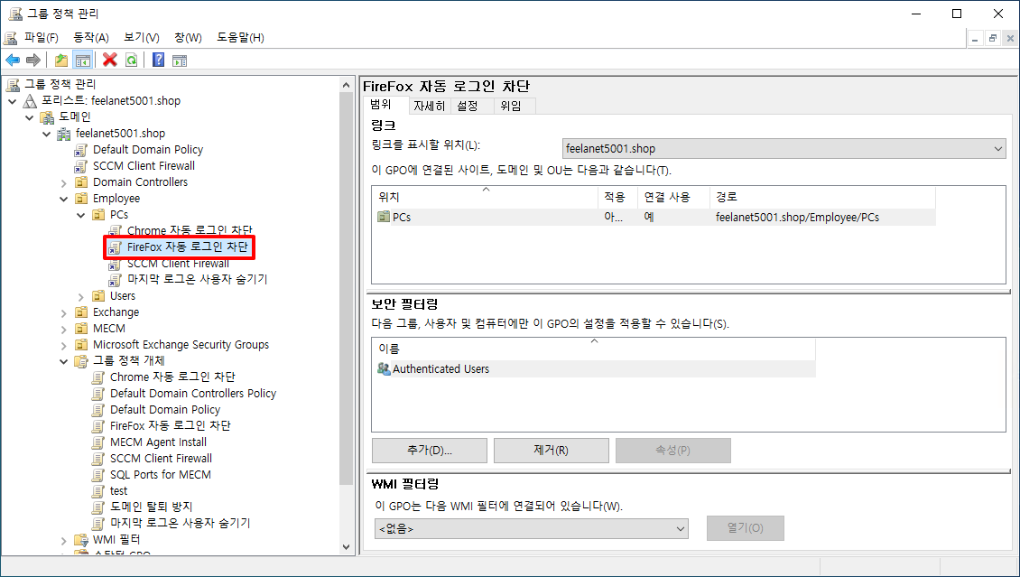Collapse the PCs OU node
Screen dimensions: 1020x577
(x=80, y=215)
